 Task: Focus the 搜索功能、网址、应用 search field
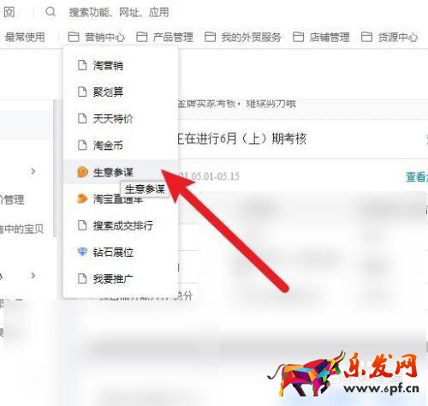point(119,12)
